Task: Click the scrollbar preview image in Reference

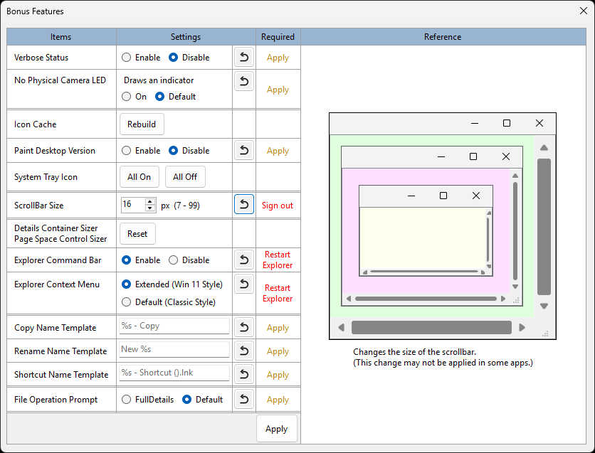Action: tap(443, 226)
